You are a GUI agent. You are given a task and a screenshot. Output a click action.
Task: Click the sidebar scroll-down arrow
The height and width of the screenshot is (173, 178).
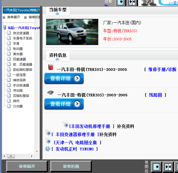(x=37, y=152)
